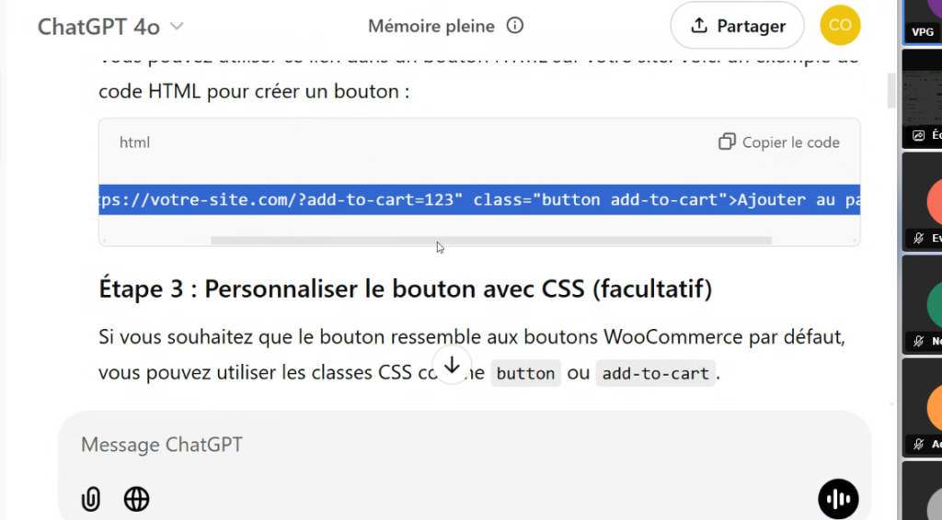Image resolution: width=942 pixels, height=520 pixels.
Task: Select the shared screen thumbnail in the side panel
Action: 923,98
